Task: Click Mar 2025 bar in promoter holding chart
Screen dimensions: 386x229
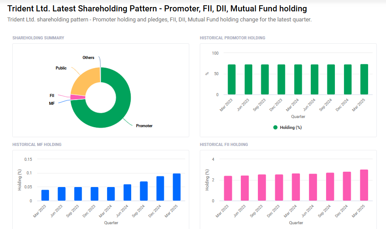Action: coord(364,79)
